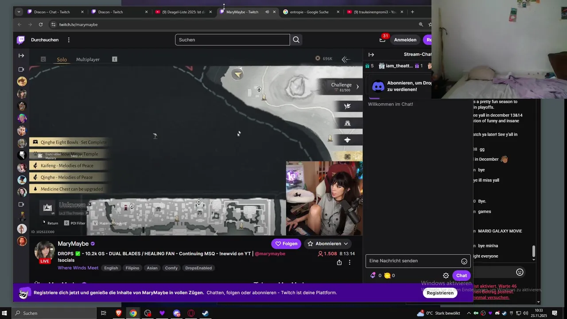Viewport: 567px width, 319px height.
Task: Open the Twitch chat emote picker
Action: [464, 261]
